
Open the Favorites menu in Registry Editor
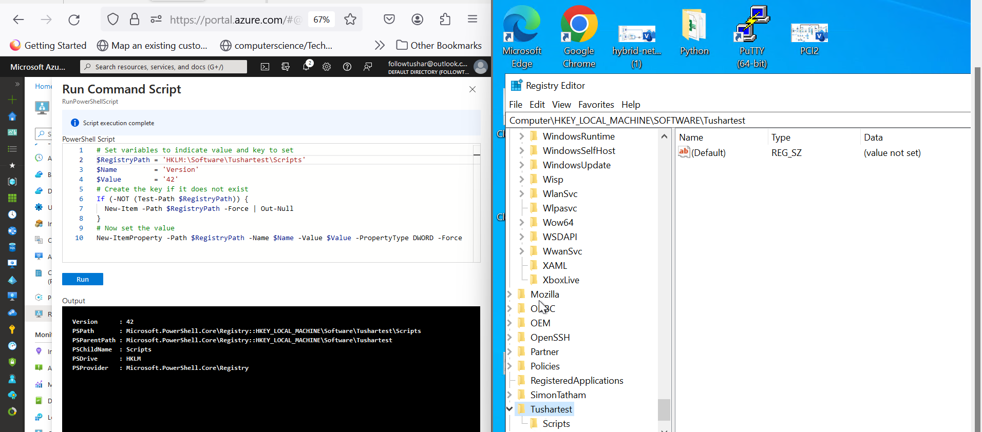click(x=596, y=105)
